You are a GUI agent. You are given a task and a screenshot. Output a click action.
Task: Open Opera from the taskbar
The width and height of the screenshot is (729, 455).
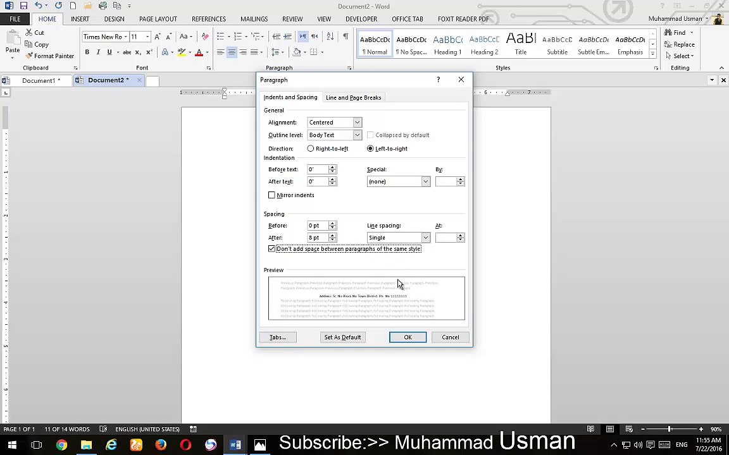[185, 445]
